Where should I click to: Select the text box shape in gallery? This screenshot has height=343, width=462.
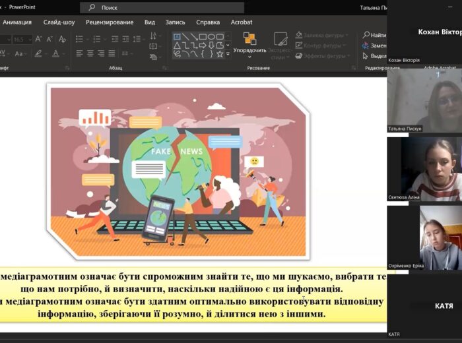[x=177, y=37]
